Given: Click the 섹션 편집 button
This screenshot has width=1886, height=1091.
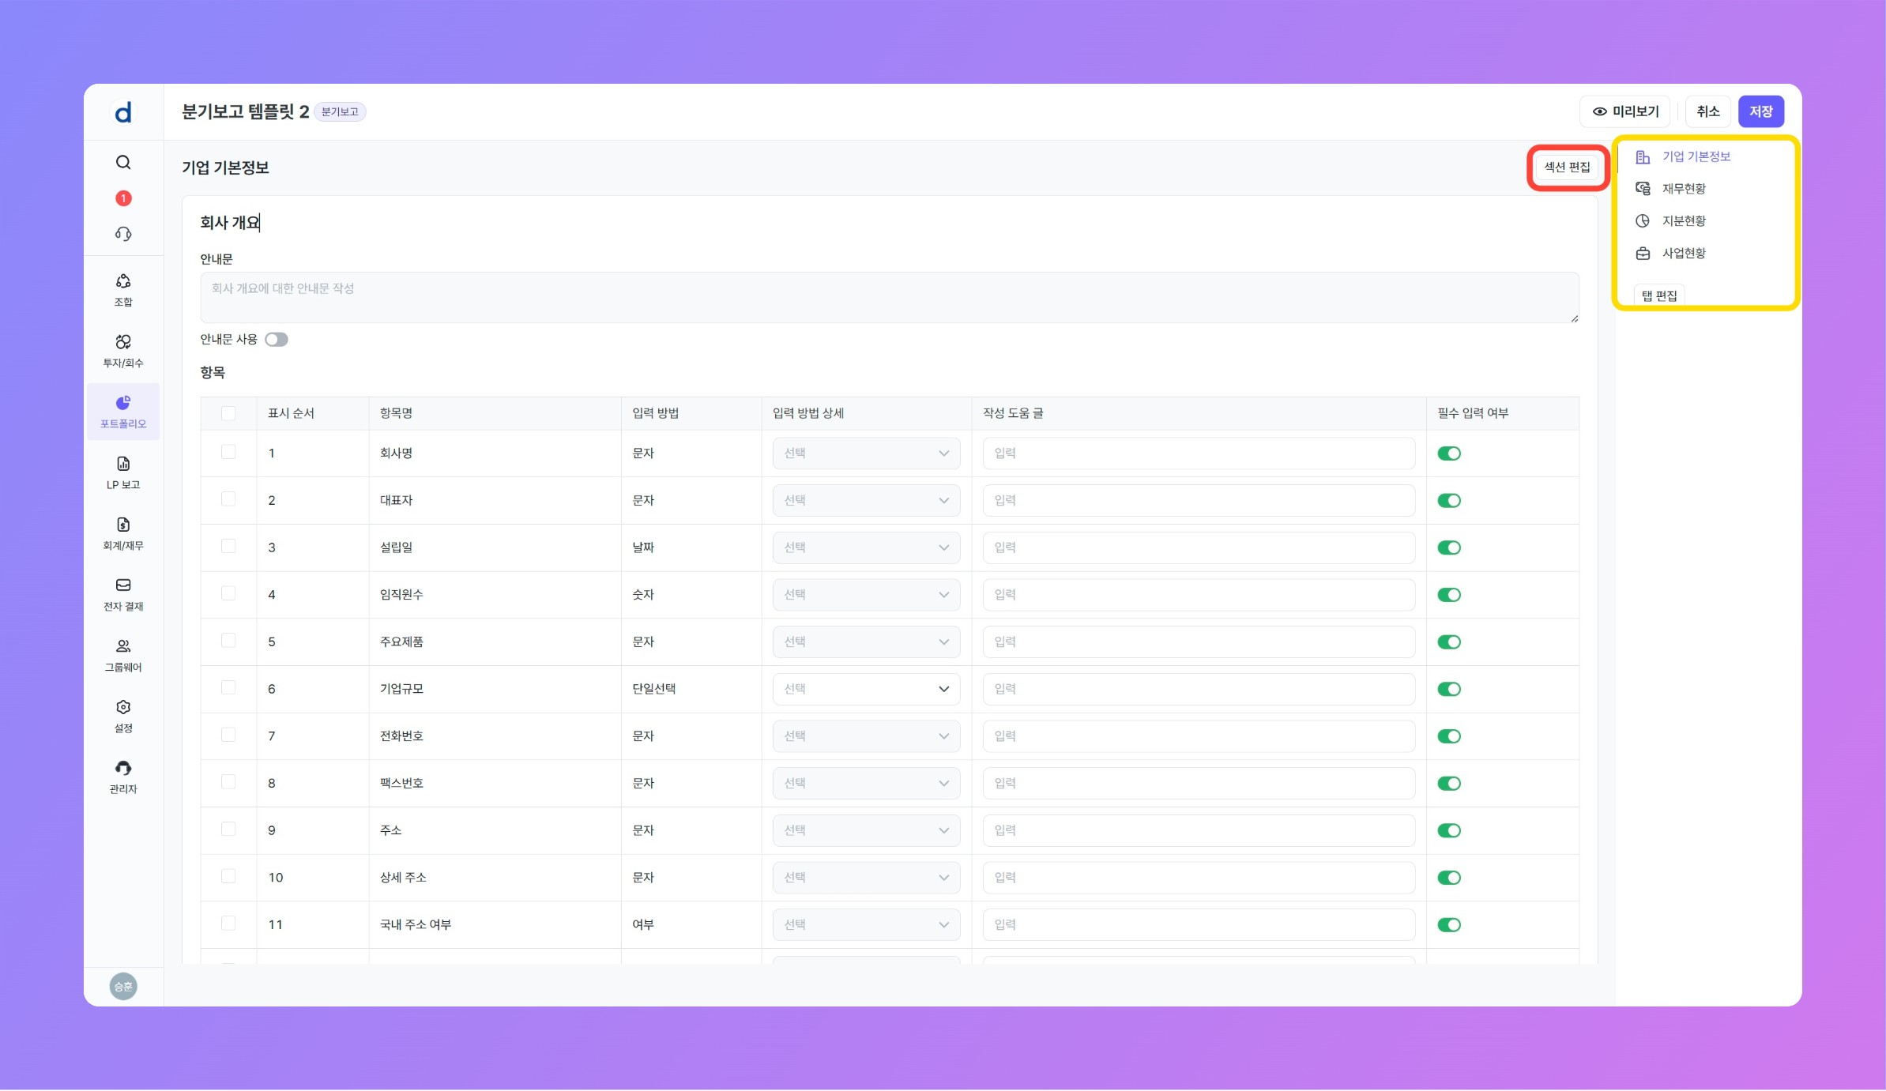Looking at the screenshot, I should pyautogui.click(x=1567, y=167).
